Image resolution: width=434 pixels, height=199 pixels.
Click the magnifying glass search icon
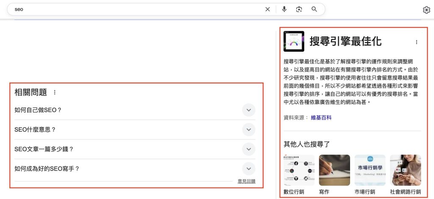[x=314, y=9]
